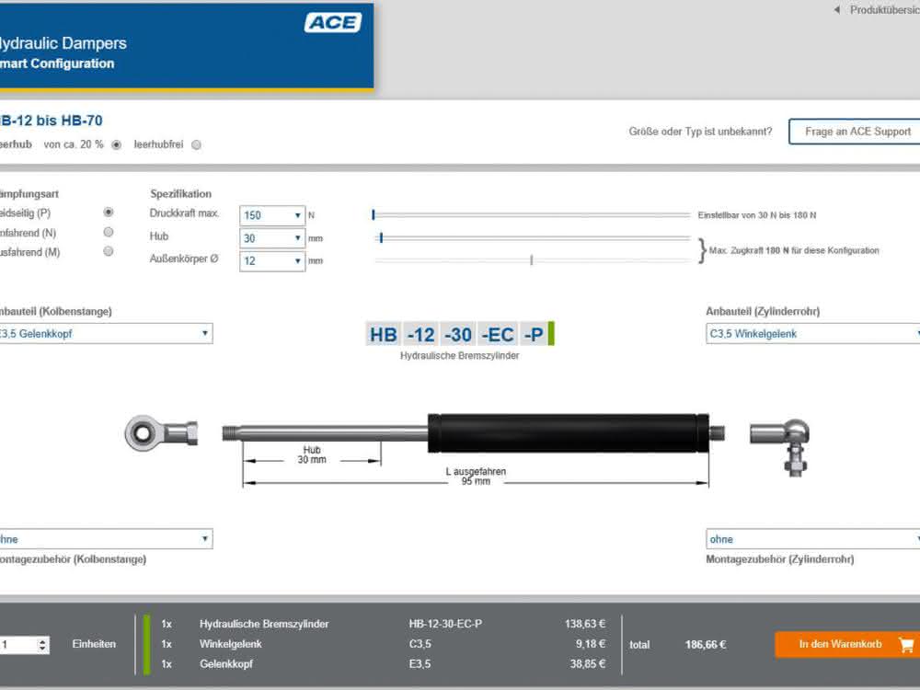Image resolution: width=920 pixels, height=690 pixels.
Task: Click the Einstellbar von 30 N bis 180 N text
Action: pyautogui.click(x=757, y=215)
